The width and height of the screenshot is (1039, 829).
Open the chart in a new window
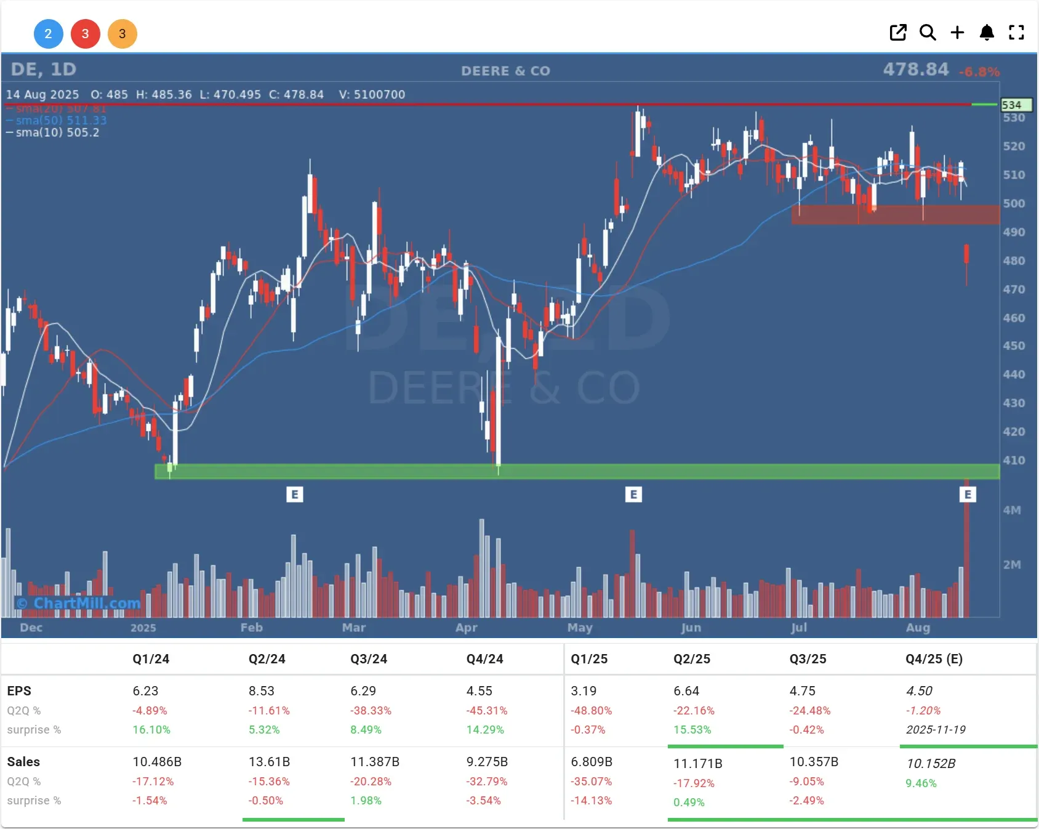[898, 33]
